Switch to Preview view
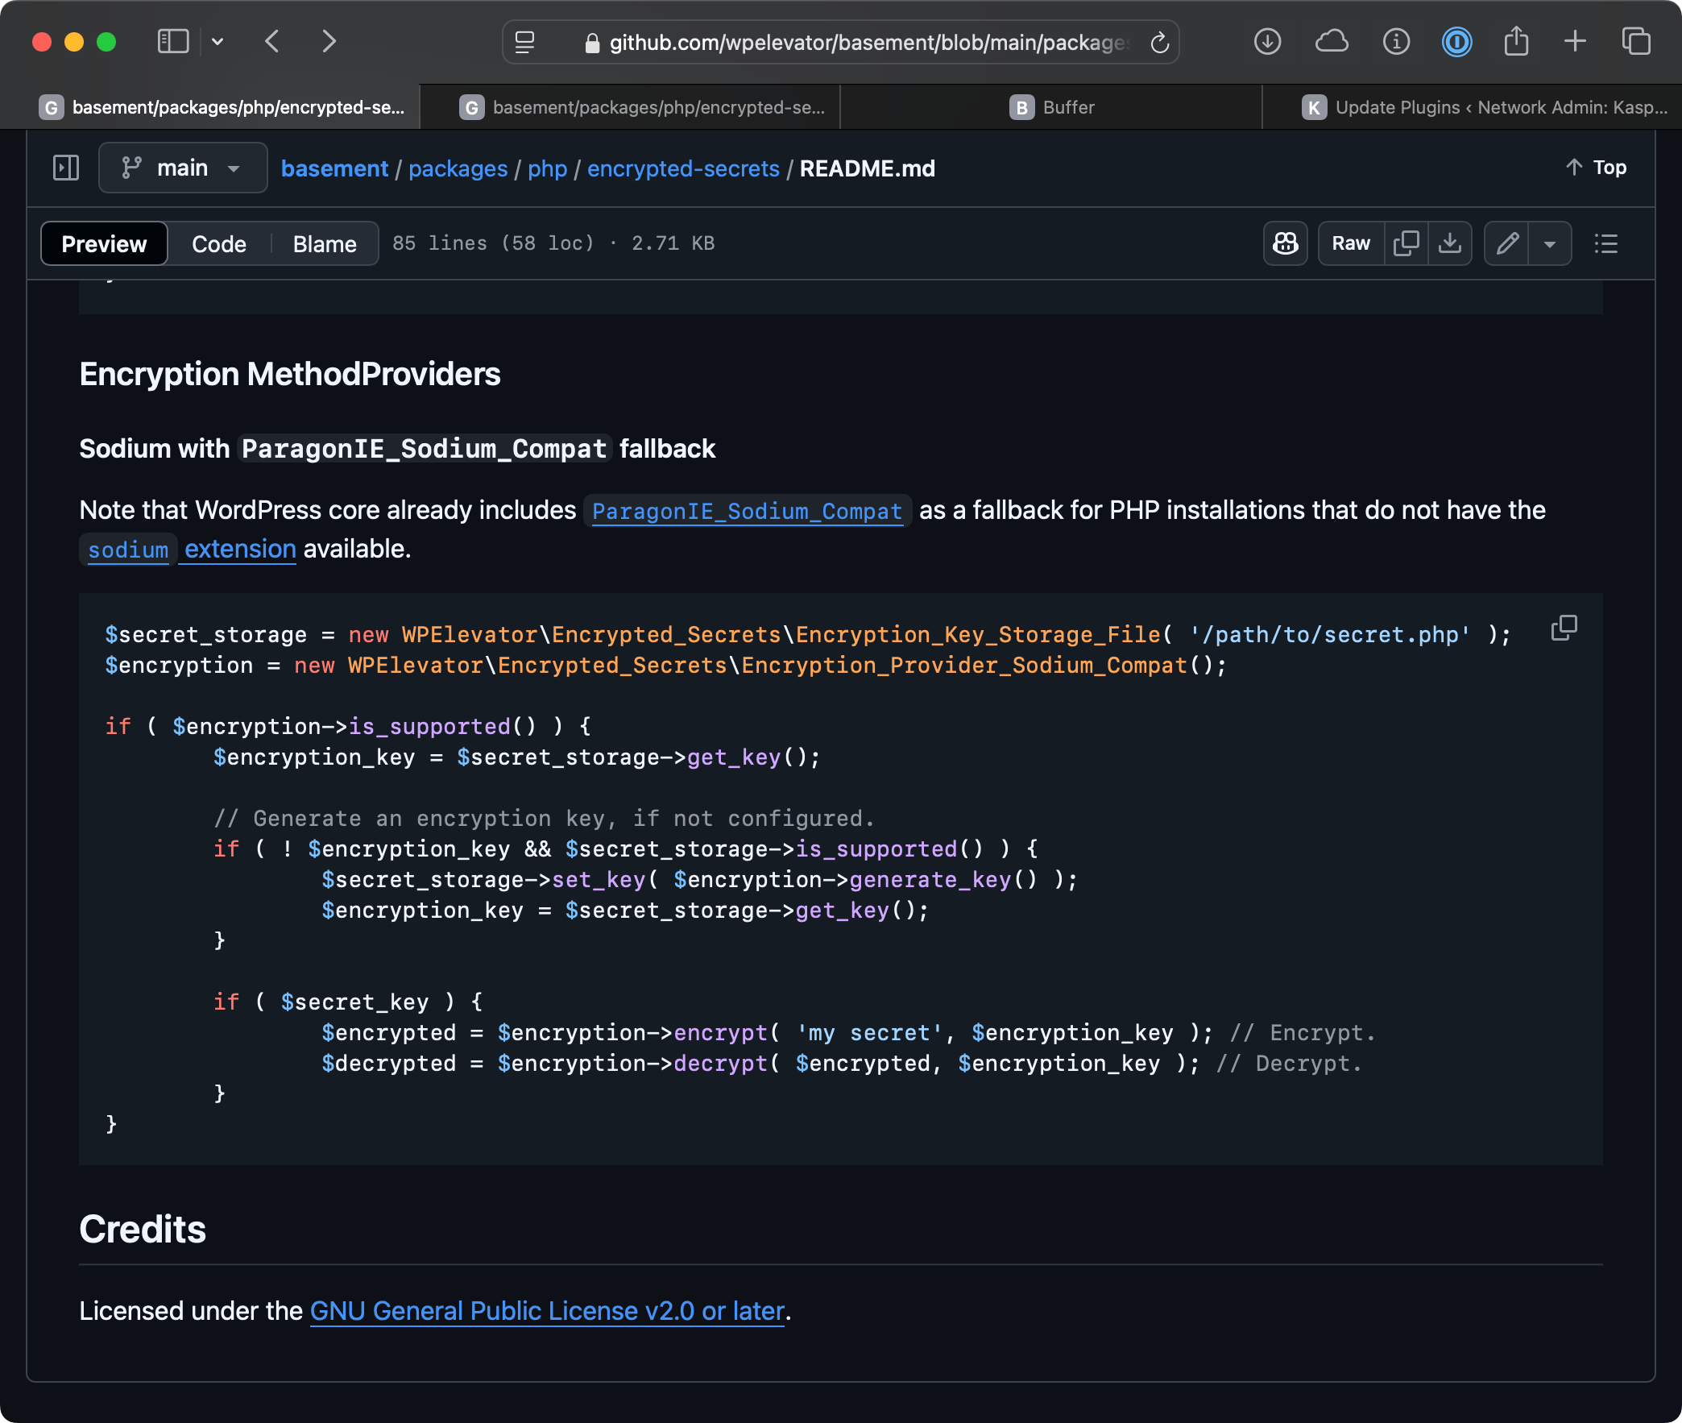The image size is (1682, 1423). [x=104, y=243]
